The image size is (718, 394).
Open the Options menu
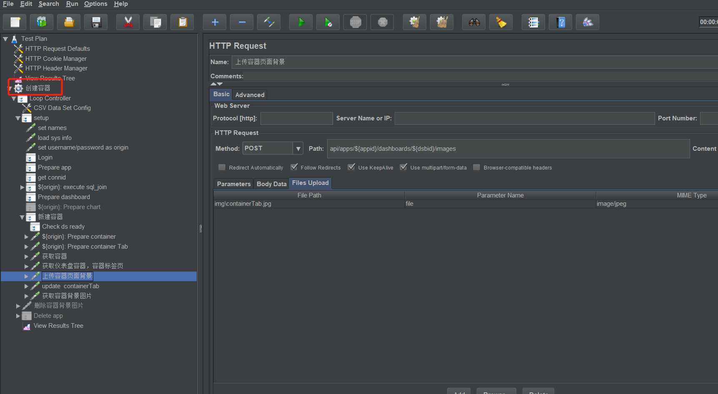pyautogui.click(x=95, y=4)
